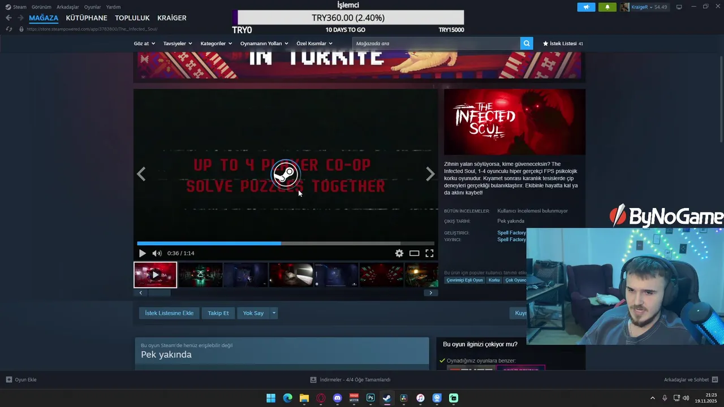Image resolution: width=724 pixels, height=407 pixels.
Task: Open DaVinci Resolve from the taskbar
Action: (x=404, y=398)
